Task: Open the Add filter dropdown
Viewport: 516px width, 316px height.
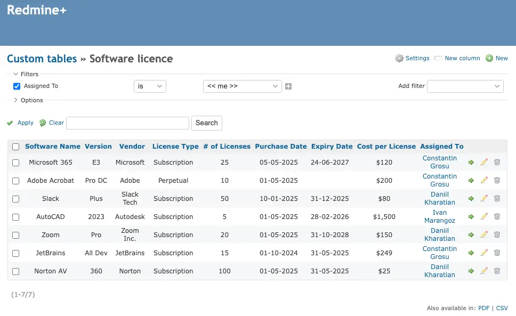Action: click(x=465, y=86)
